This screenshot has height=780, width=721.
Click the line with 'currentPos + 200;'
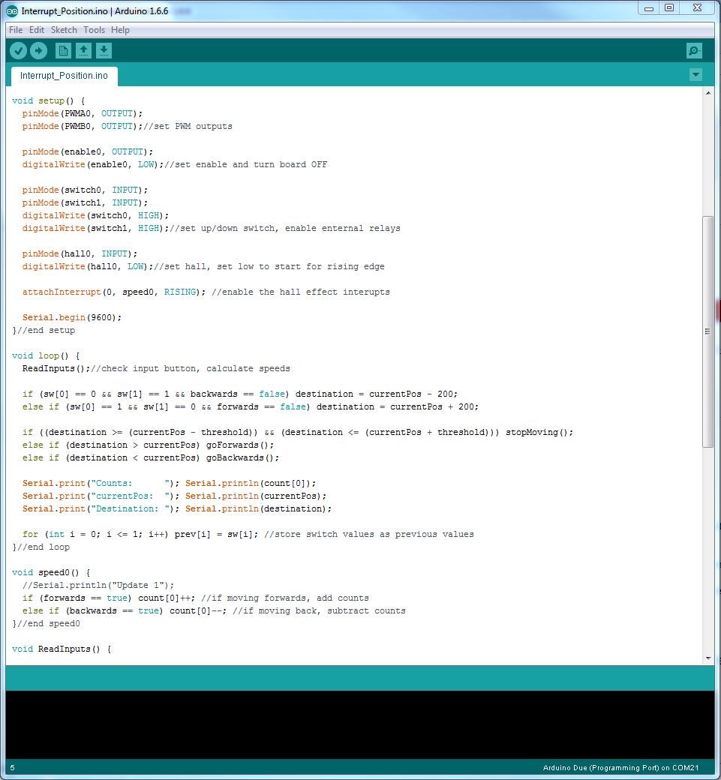(251, 407)
